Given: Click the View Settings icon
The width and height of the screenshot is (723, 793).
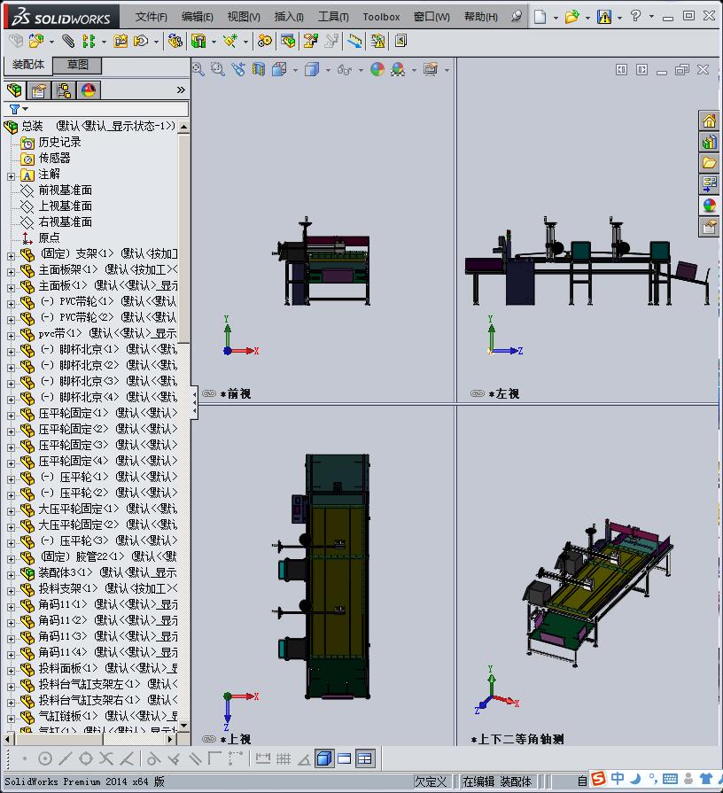Looking at the screenshot, I should pyautogui.click(x=431, y=69).
